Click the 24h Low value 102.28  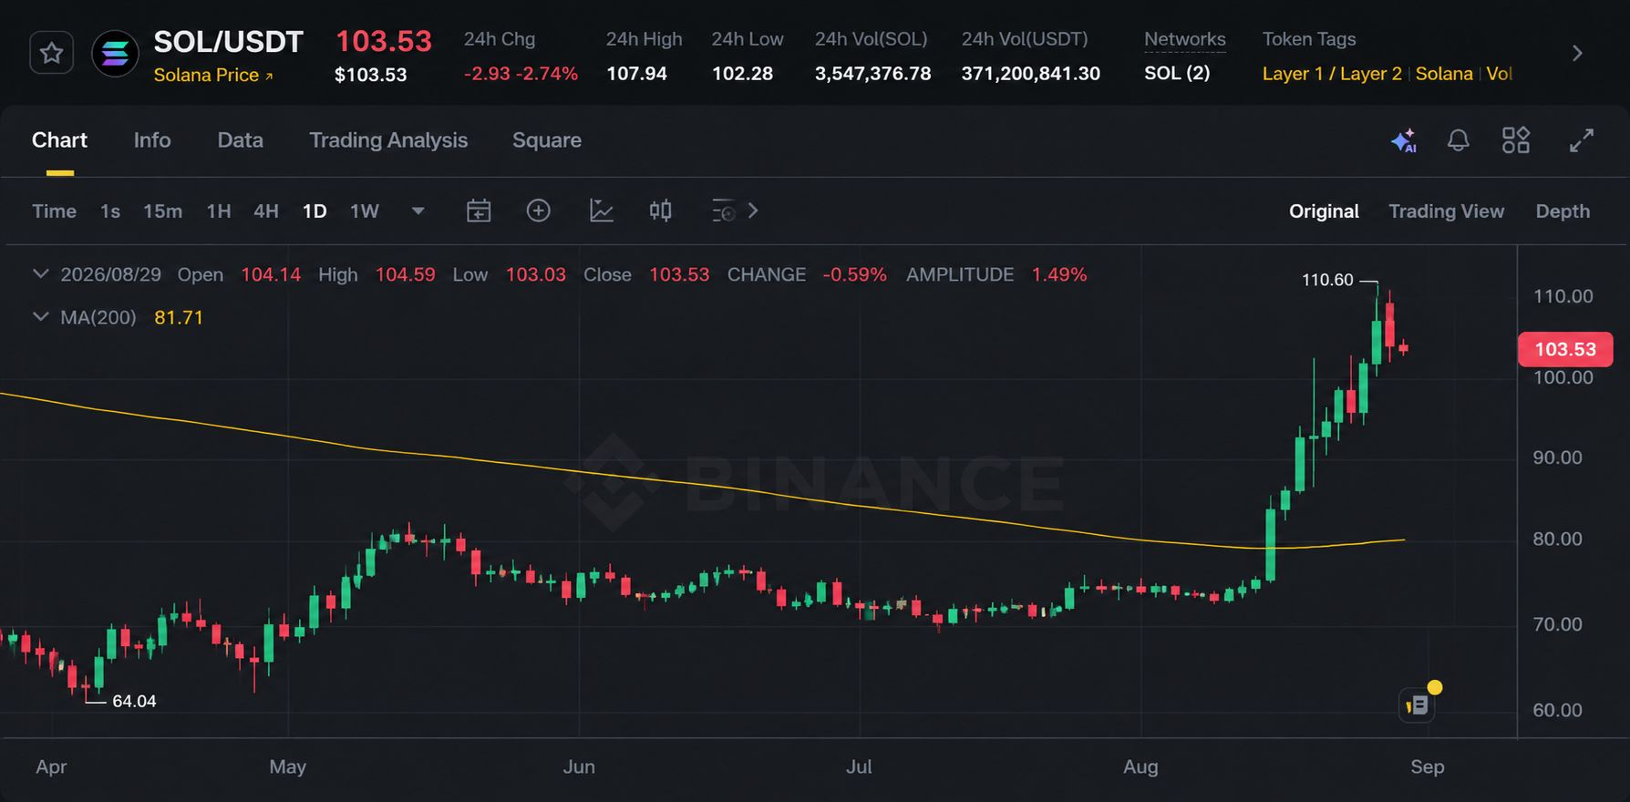coord(743,73)
